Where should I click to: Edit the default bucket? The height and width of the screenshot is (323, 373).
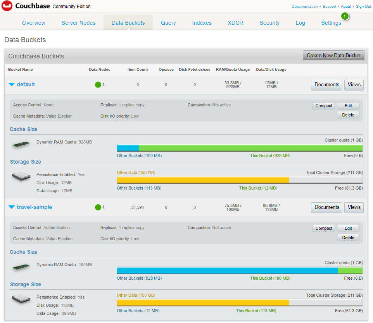(x=348, y=106)
